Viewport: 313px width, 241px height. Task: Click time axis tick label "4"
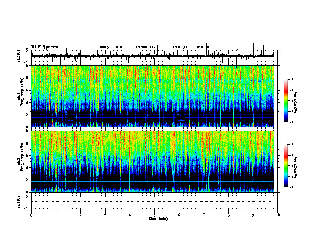[130, 215]
